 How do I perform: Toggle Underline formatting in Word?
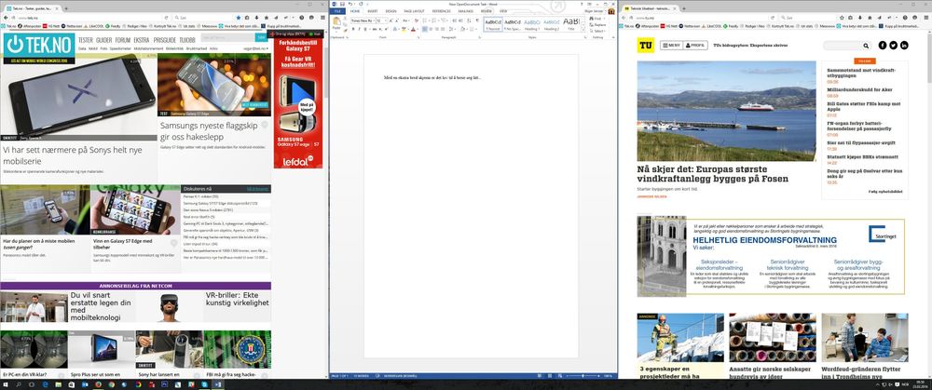[x=365, y=29]
